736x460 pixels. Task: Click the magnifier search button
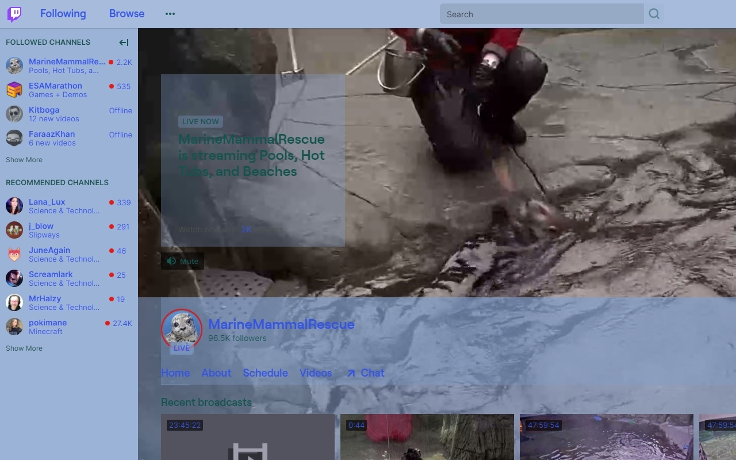point(654,14)
